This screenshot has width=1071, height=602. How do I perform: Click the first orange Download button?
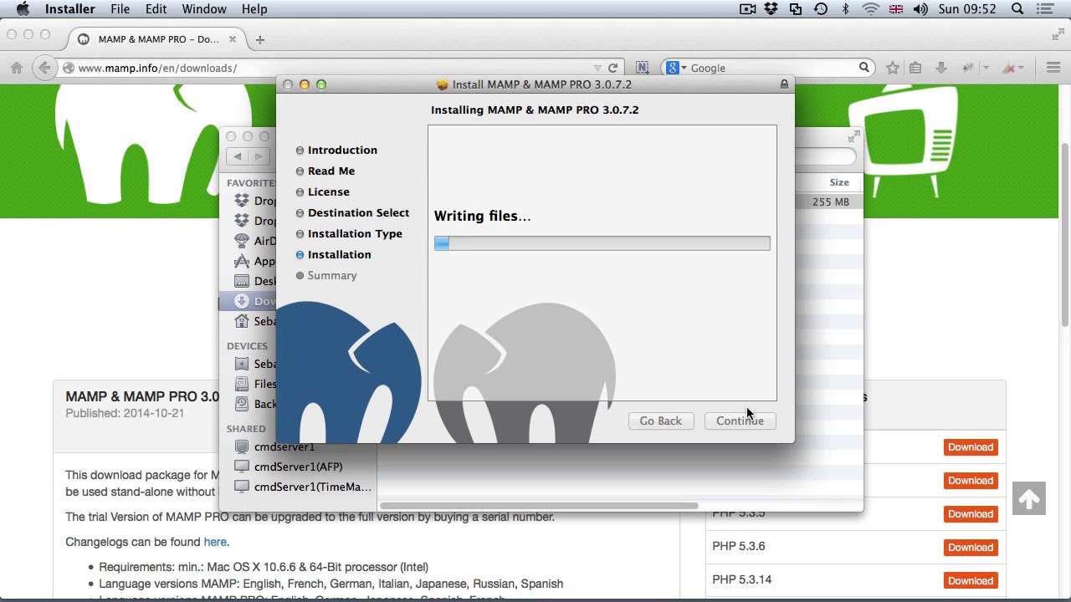(x=971, y=447)
